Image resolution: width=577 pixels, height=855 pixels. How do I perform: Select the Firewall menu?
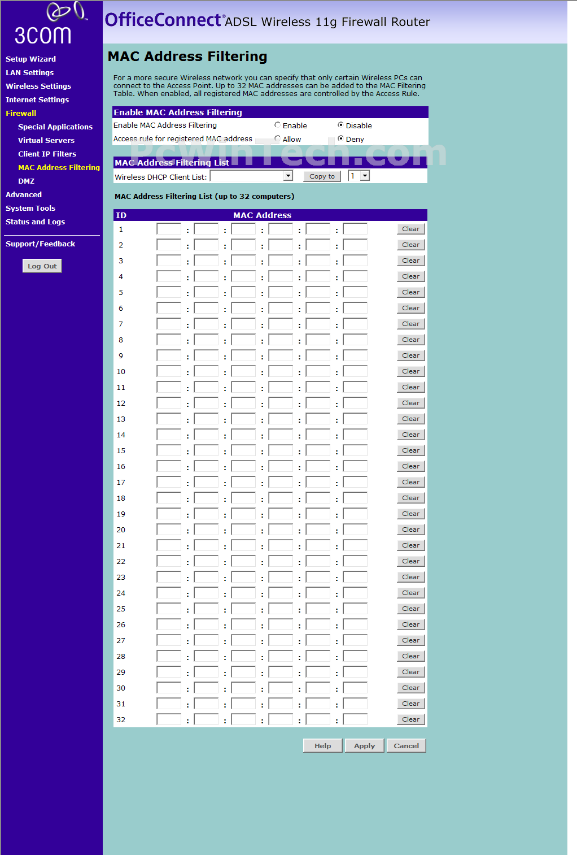[x=21, y=113]
